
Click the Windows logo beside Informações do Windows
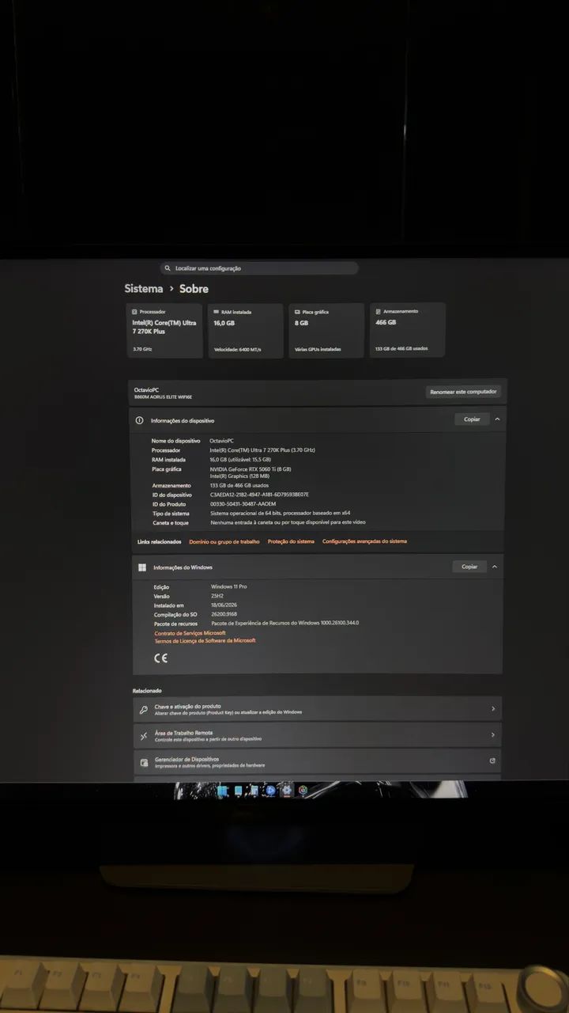pos(142,567)
